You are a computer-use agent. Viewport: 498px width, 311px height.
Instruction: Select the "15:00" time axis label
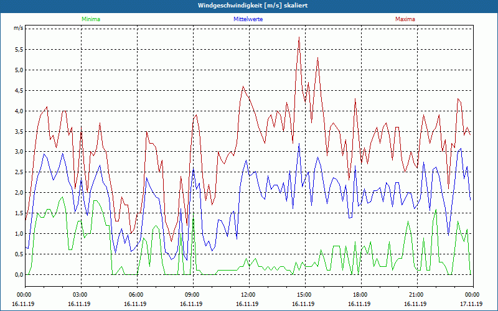(304, 295)
